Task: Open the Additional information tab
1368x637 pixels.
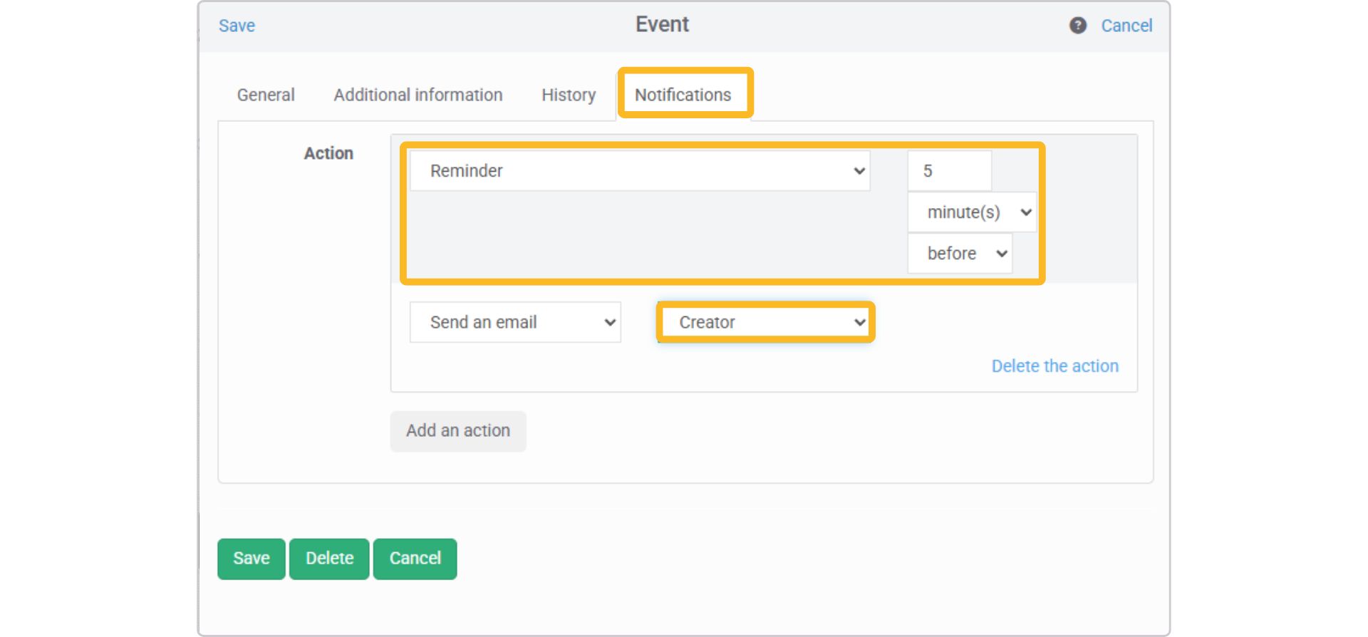Action: [418, 95]
